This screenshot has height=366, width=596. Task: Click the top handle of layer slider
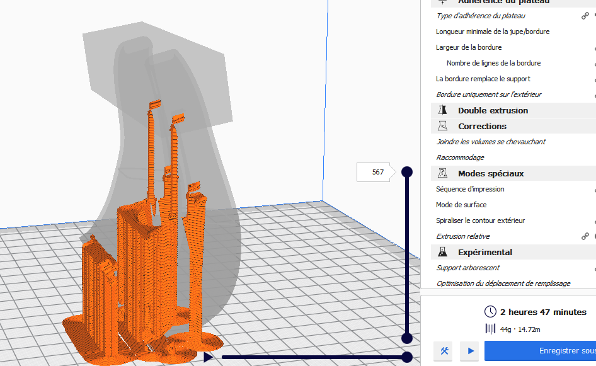click(407, 172)
